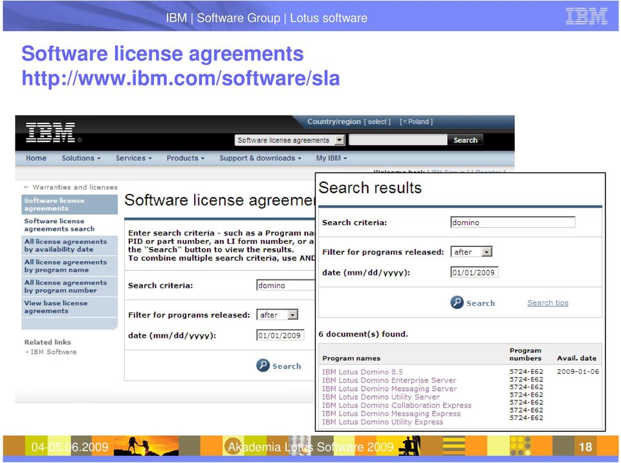The image size is (621, 463).
Task: Expand Support & downloads menu
Action: (260, 158)
